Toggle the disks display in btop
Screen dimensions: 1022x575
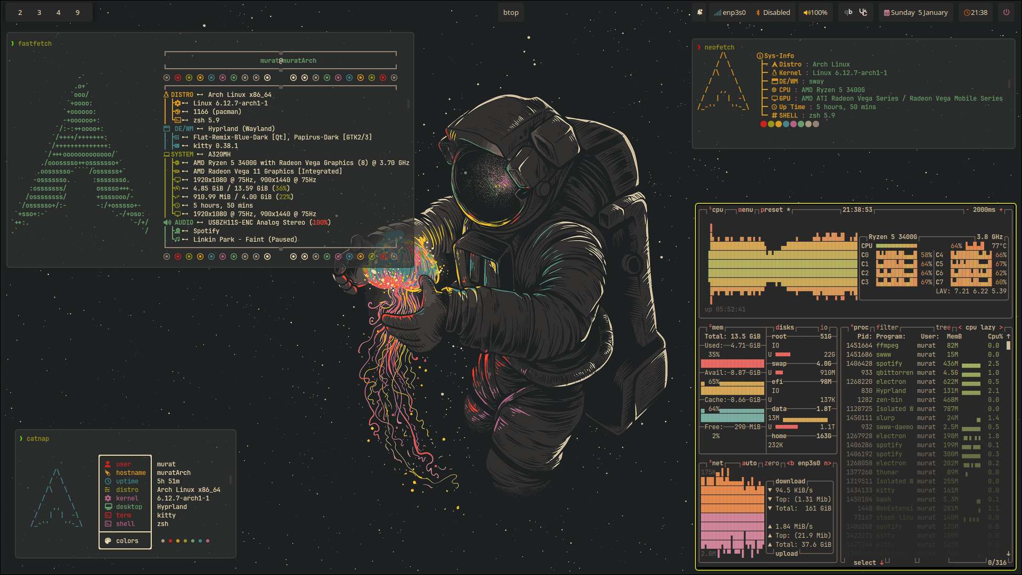(x=784, y=327)
